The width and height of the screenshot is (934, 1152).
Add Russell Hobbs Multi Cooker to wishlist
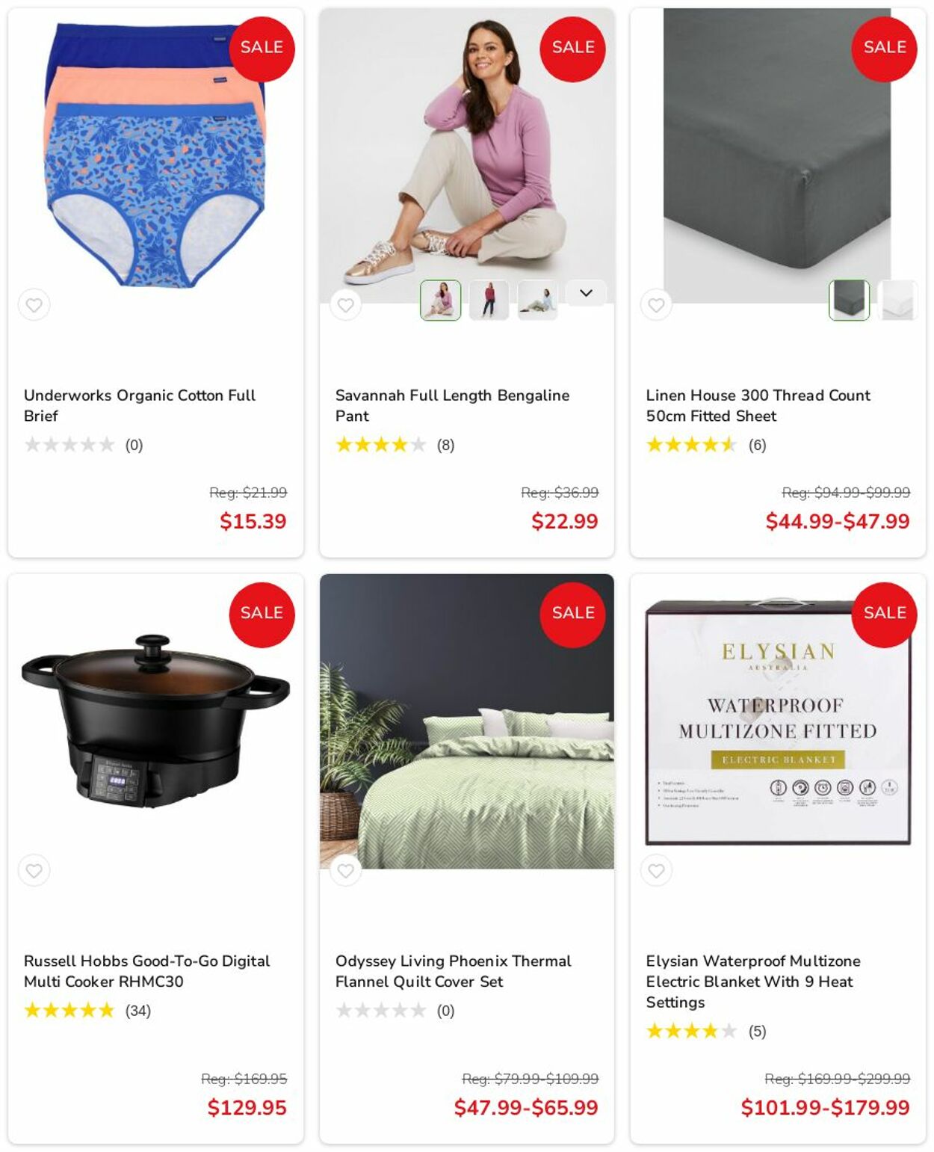(x=34, y=870)
